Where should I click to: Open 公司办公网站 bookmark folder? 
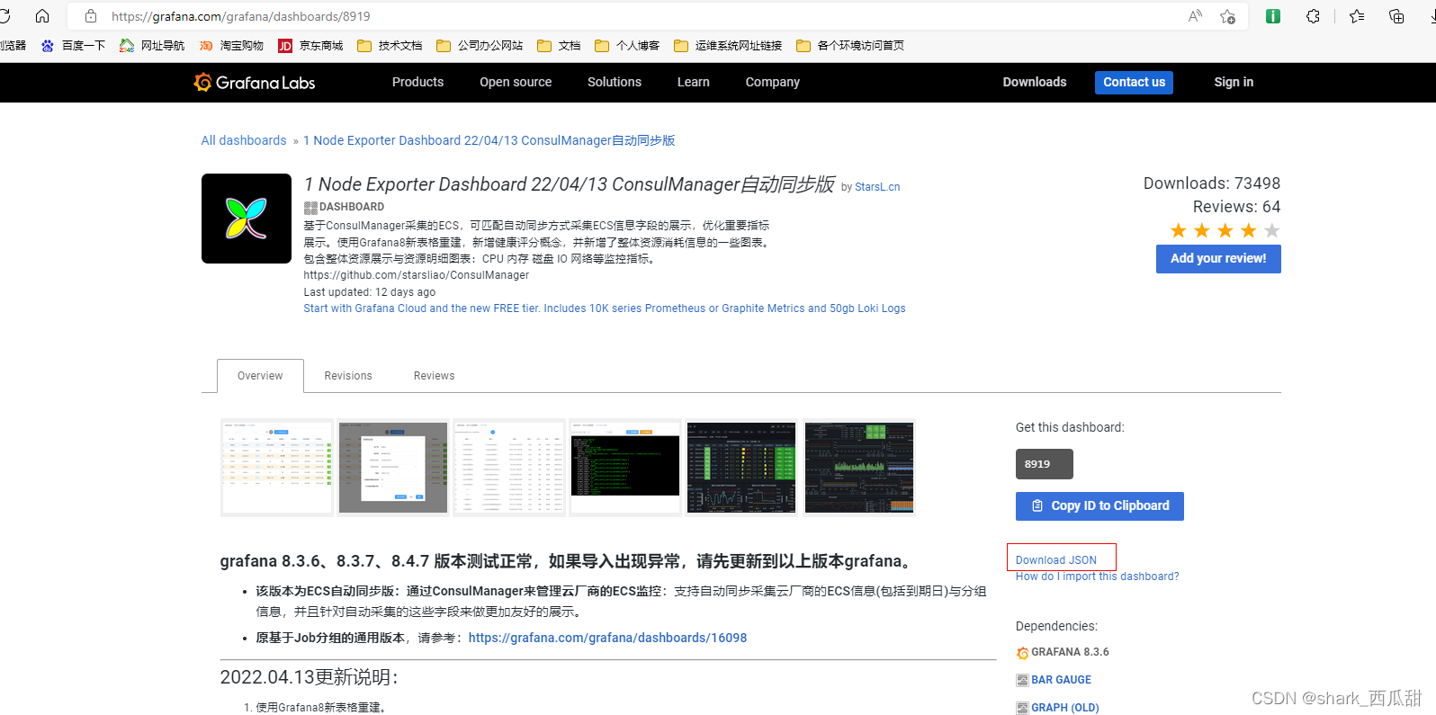[480, 46]
